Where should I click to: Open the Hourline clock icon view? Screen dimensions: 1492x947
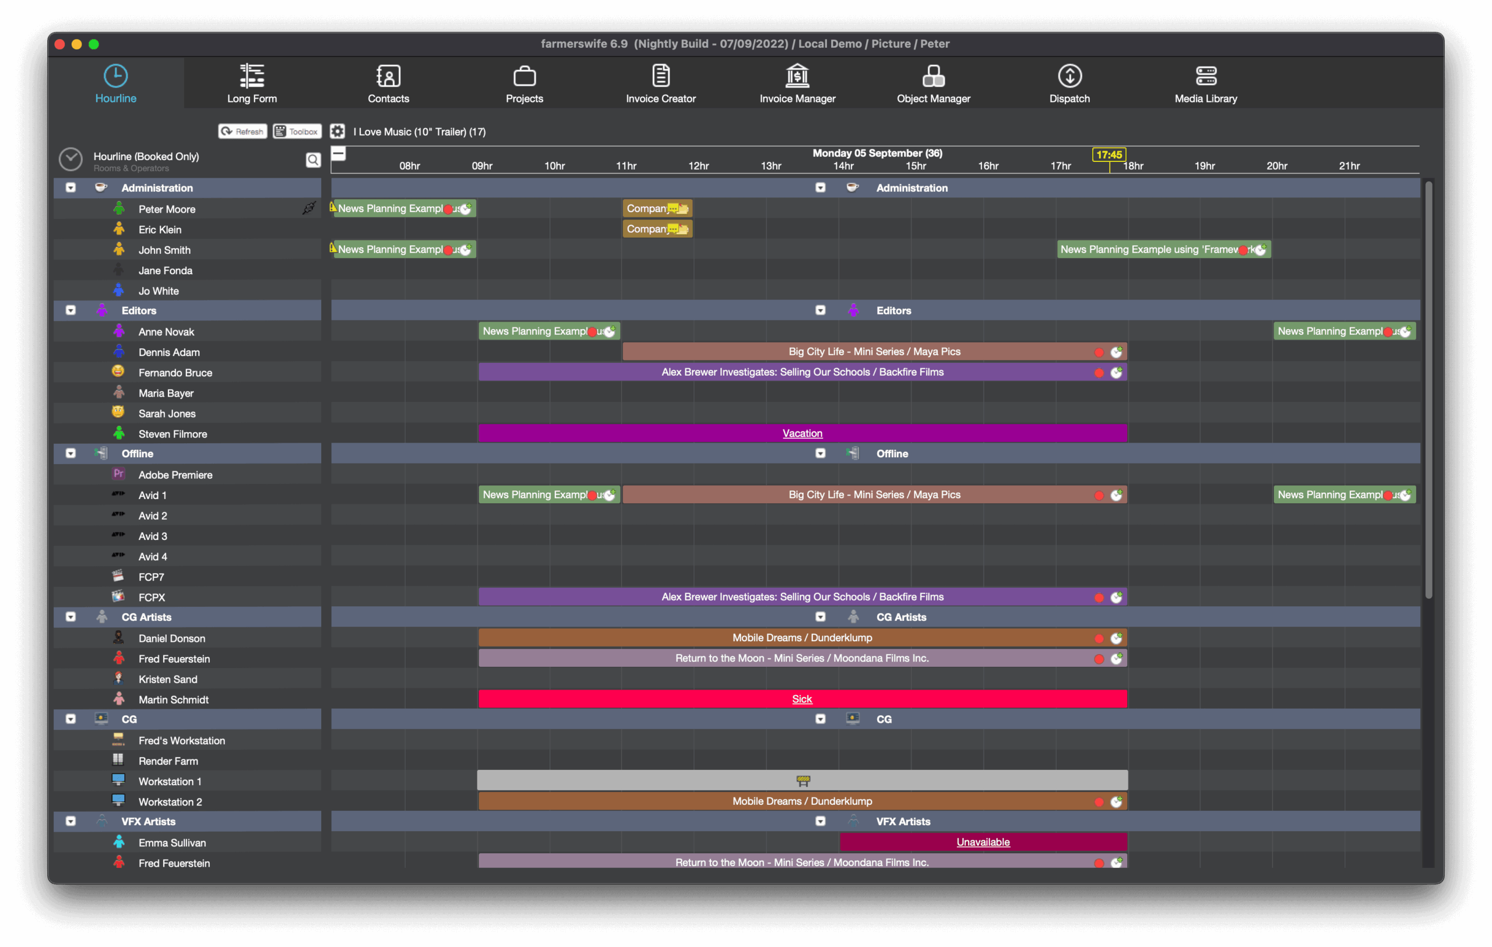[x=115, y=76]
